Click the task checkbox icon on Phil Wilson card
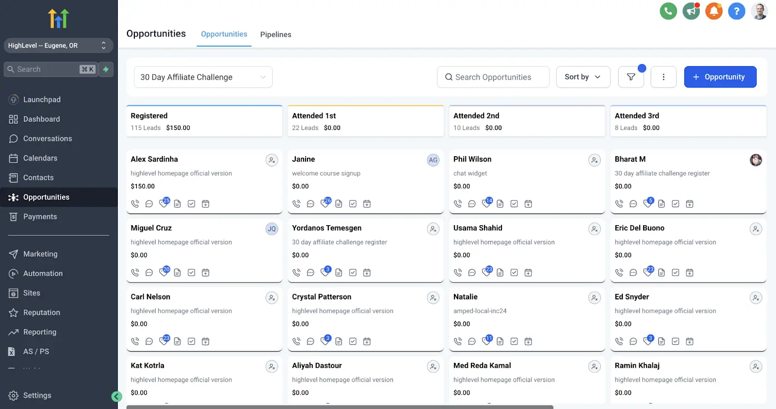Image resolution: width=776 pixels, height=409 pixels. click(514, 204)
